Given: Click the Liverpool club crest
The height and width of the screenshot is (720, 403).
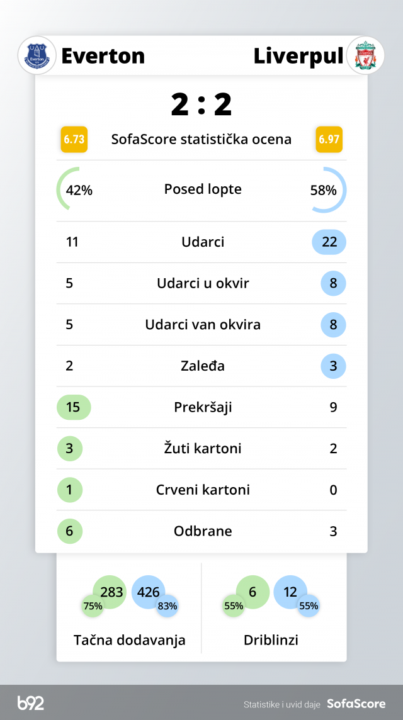Looking at the screenshot, I should (x=365, y=55).
